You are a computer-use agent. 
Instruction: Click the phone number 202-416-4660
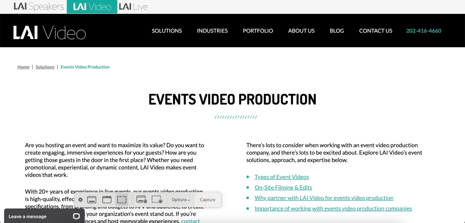424,31
